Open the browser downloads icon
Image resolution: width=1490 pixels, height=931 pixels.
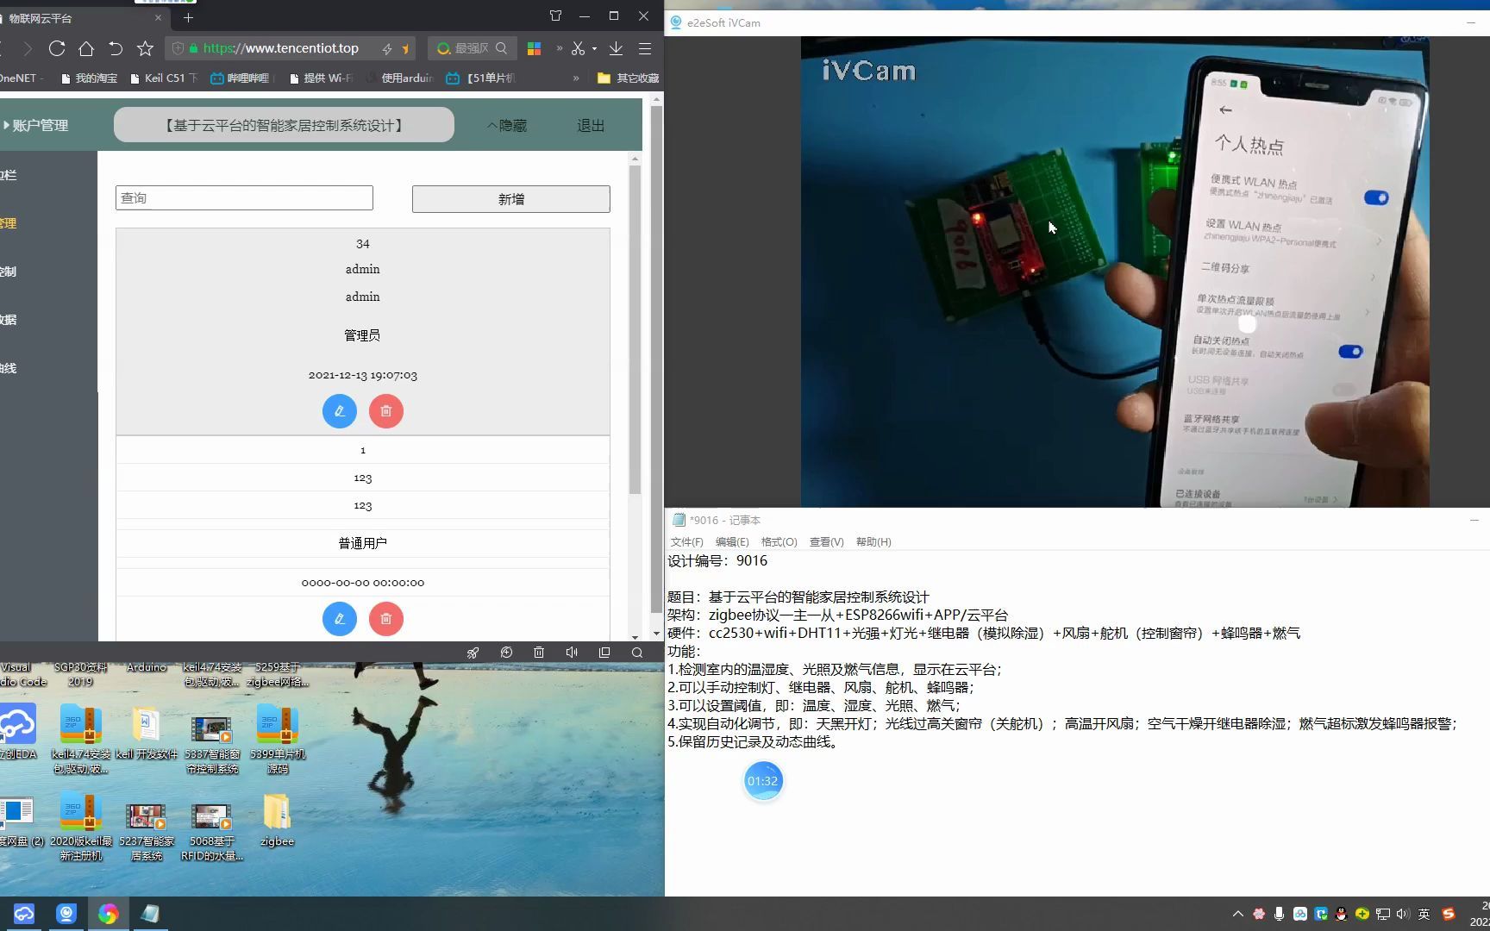point(616,48)
